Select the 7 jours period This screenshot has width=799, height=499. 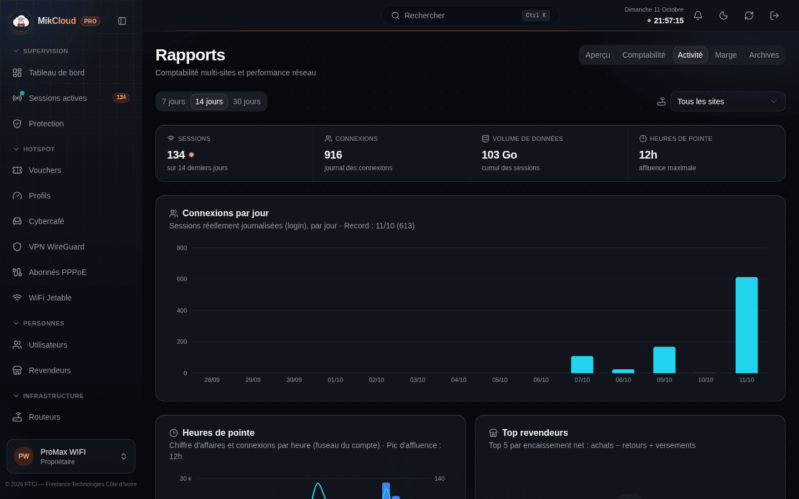(174, 101)
